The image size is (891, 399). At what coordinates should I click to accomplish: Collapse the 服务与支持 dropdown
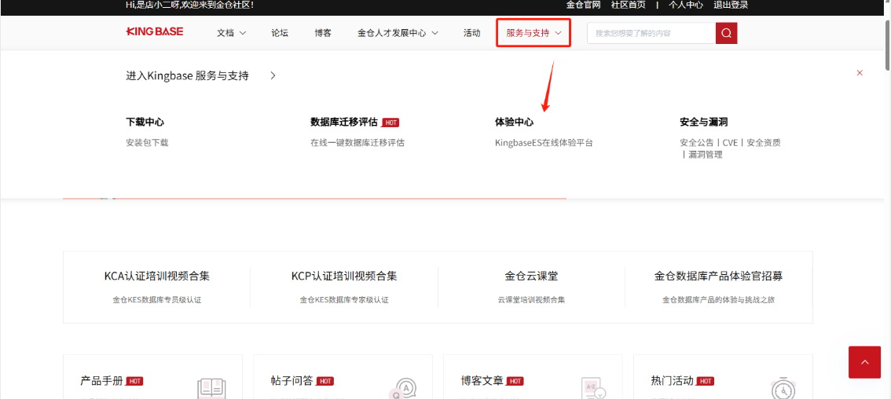533,33
